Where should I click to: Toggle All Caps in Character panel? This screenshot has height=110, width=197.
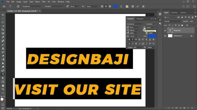tap(136, 40)
